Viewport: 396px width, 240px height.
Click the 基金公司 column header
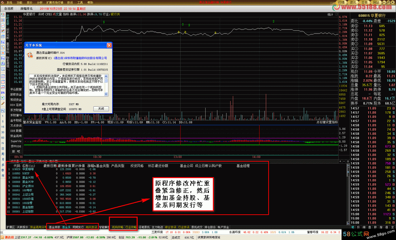pos(186,166)
